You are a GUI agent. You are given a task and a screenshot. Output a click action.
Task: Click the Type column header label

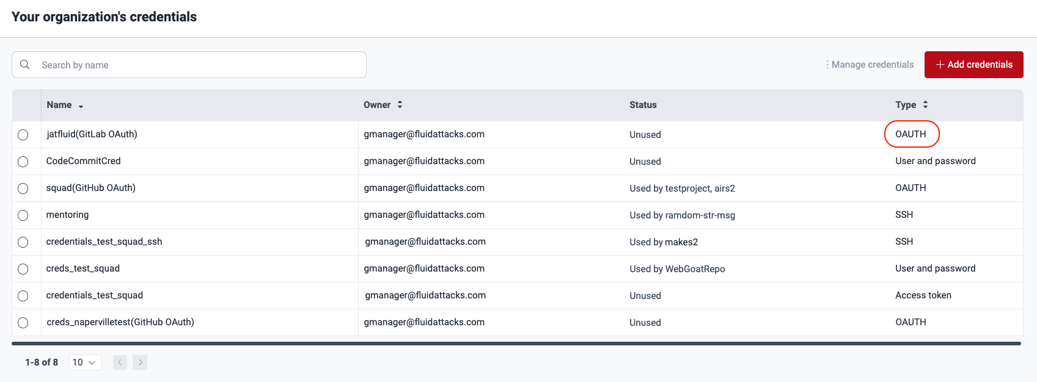[906, 105]
